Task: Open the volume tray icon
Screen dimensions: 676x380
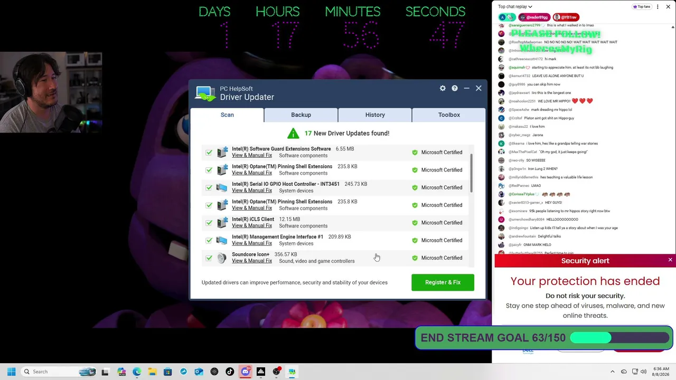Action: click(643, 372)
